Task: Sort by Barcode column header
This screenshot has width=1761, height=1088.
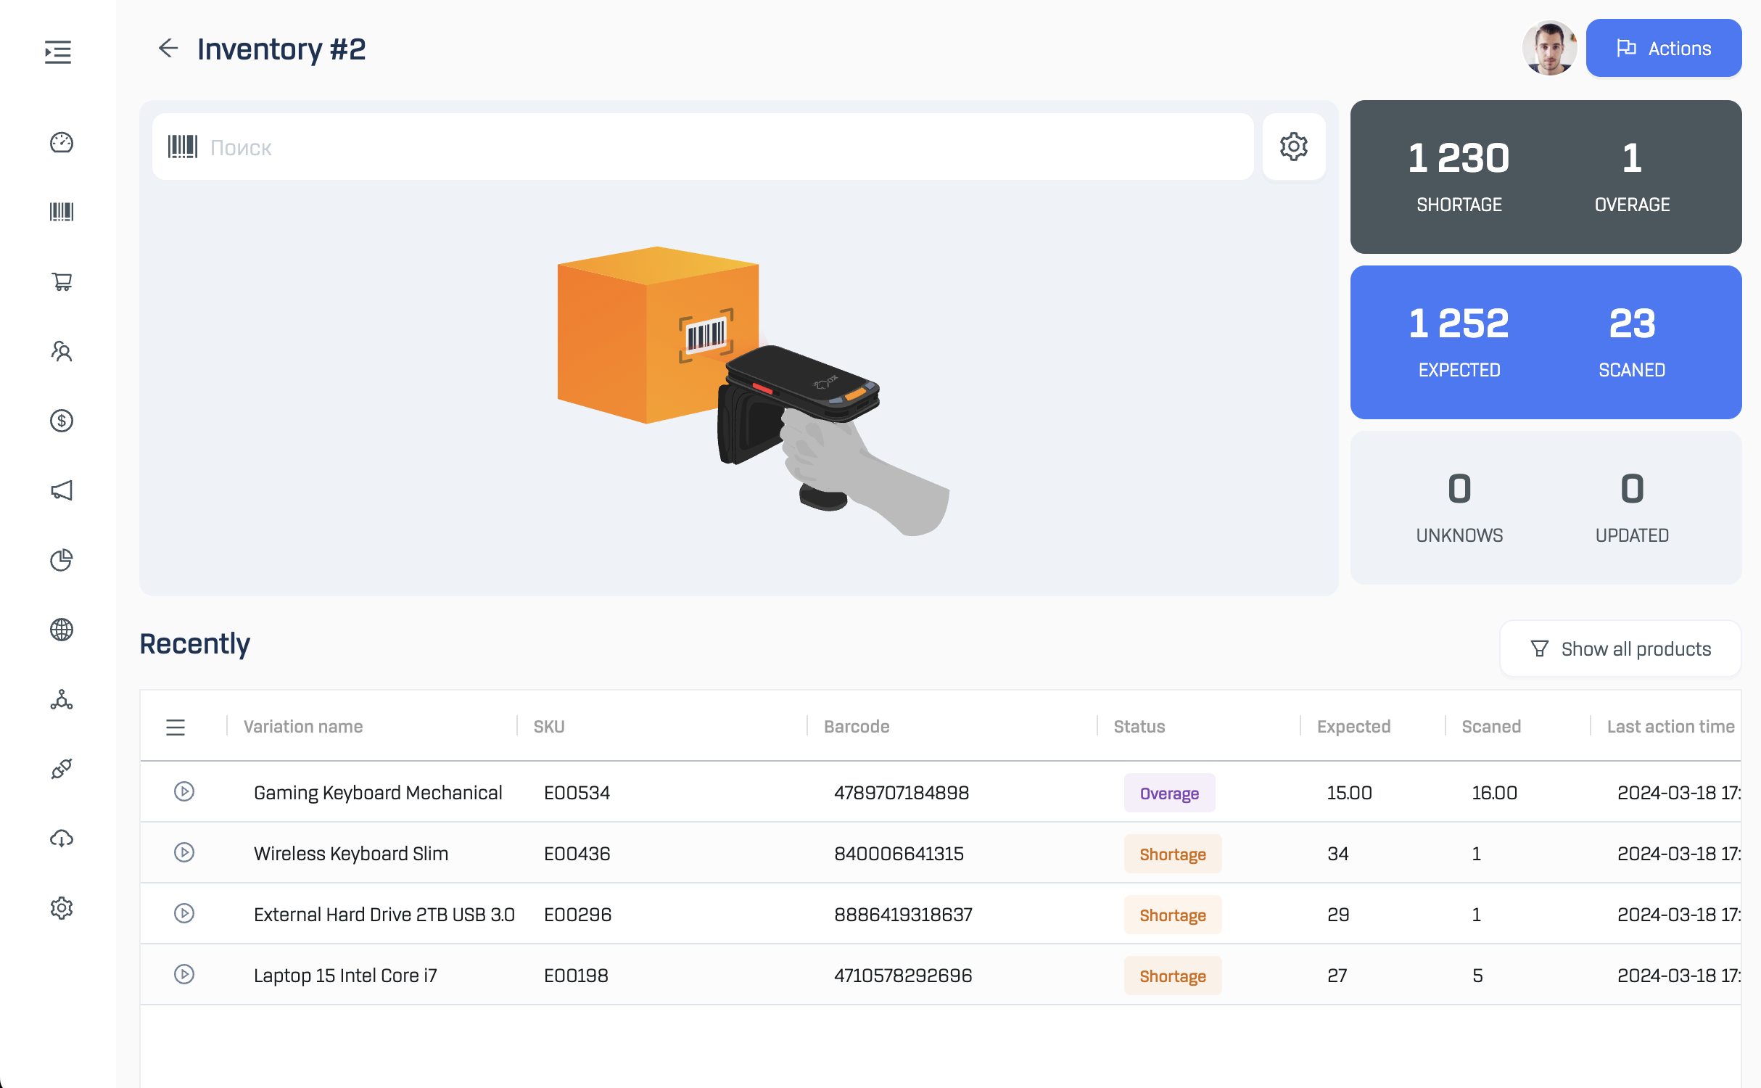Action: (x=857, y=727)
